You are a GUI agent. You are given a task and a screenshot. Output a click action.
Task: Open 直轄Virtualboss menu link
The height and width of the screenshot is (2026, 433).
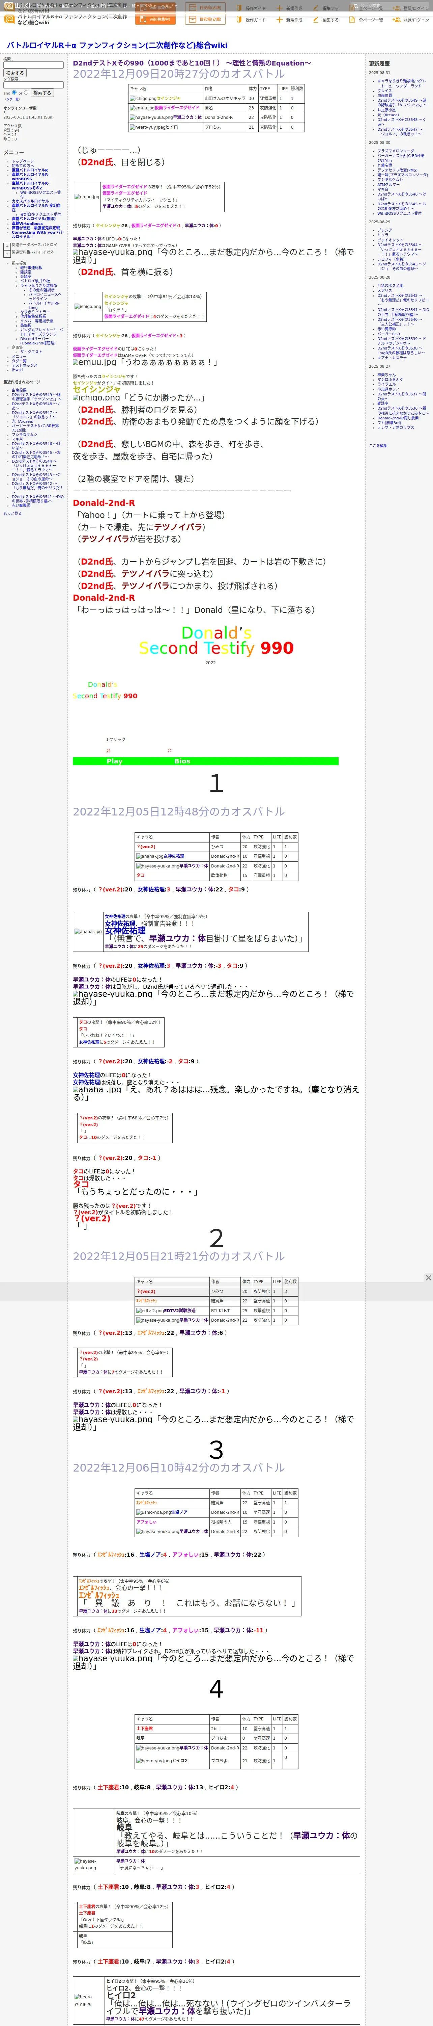[28, 223]
